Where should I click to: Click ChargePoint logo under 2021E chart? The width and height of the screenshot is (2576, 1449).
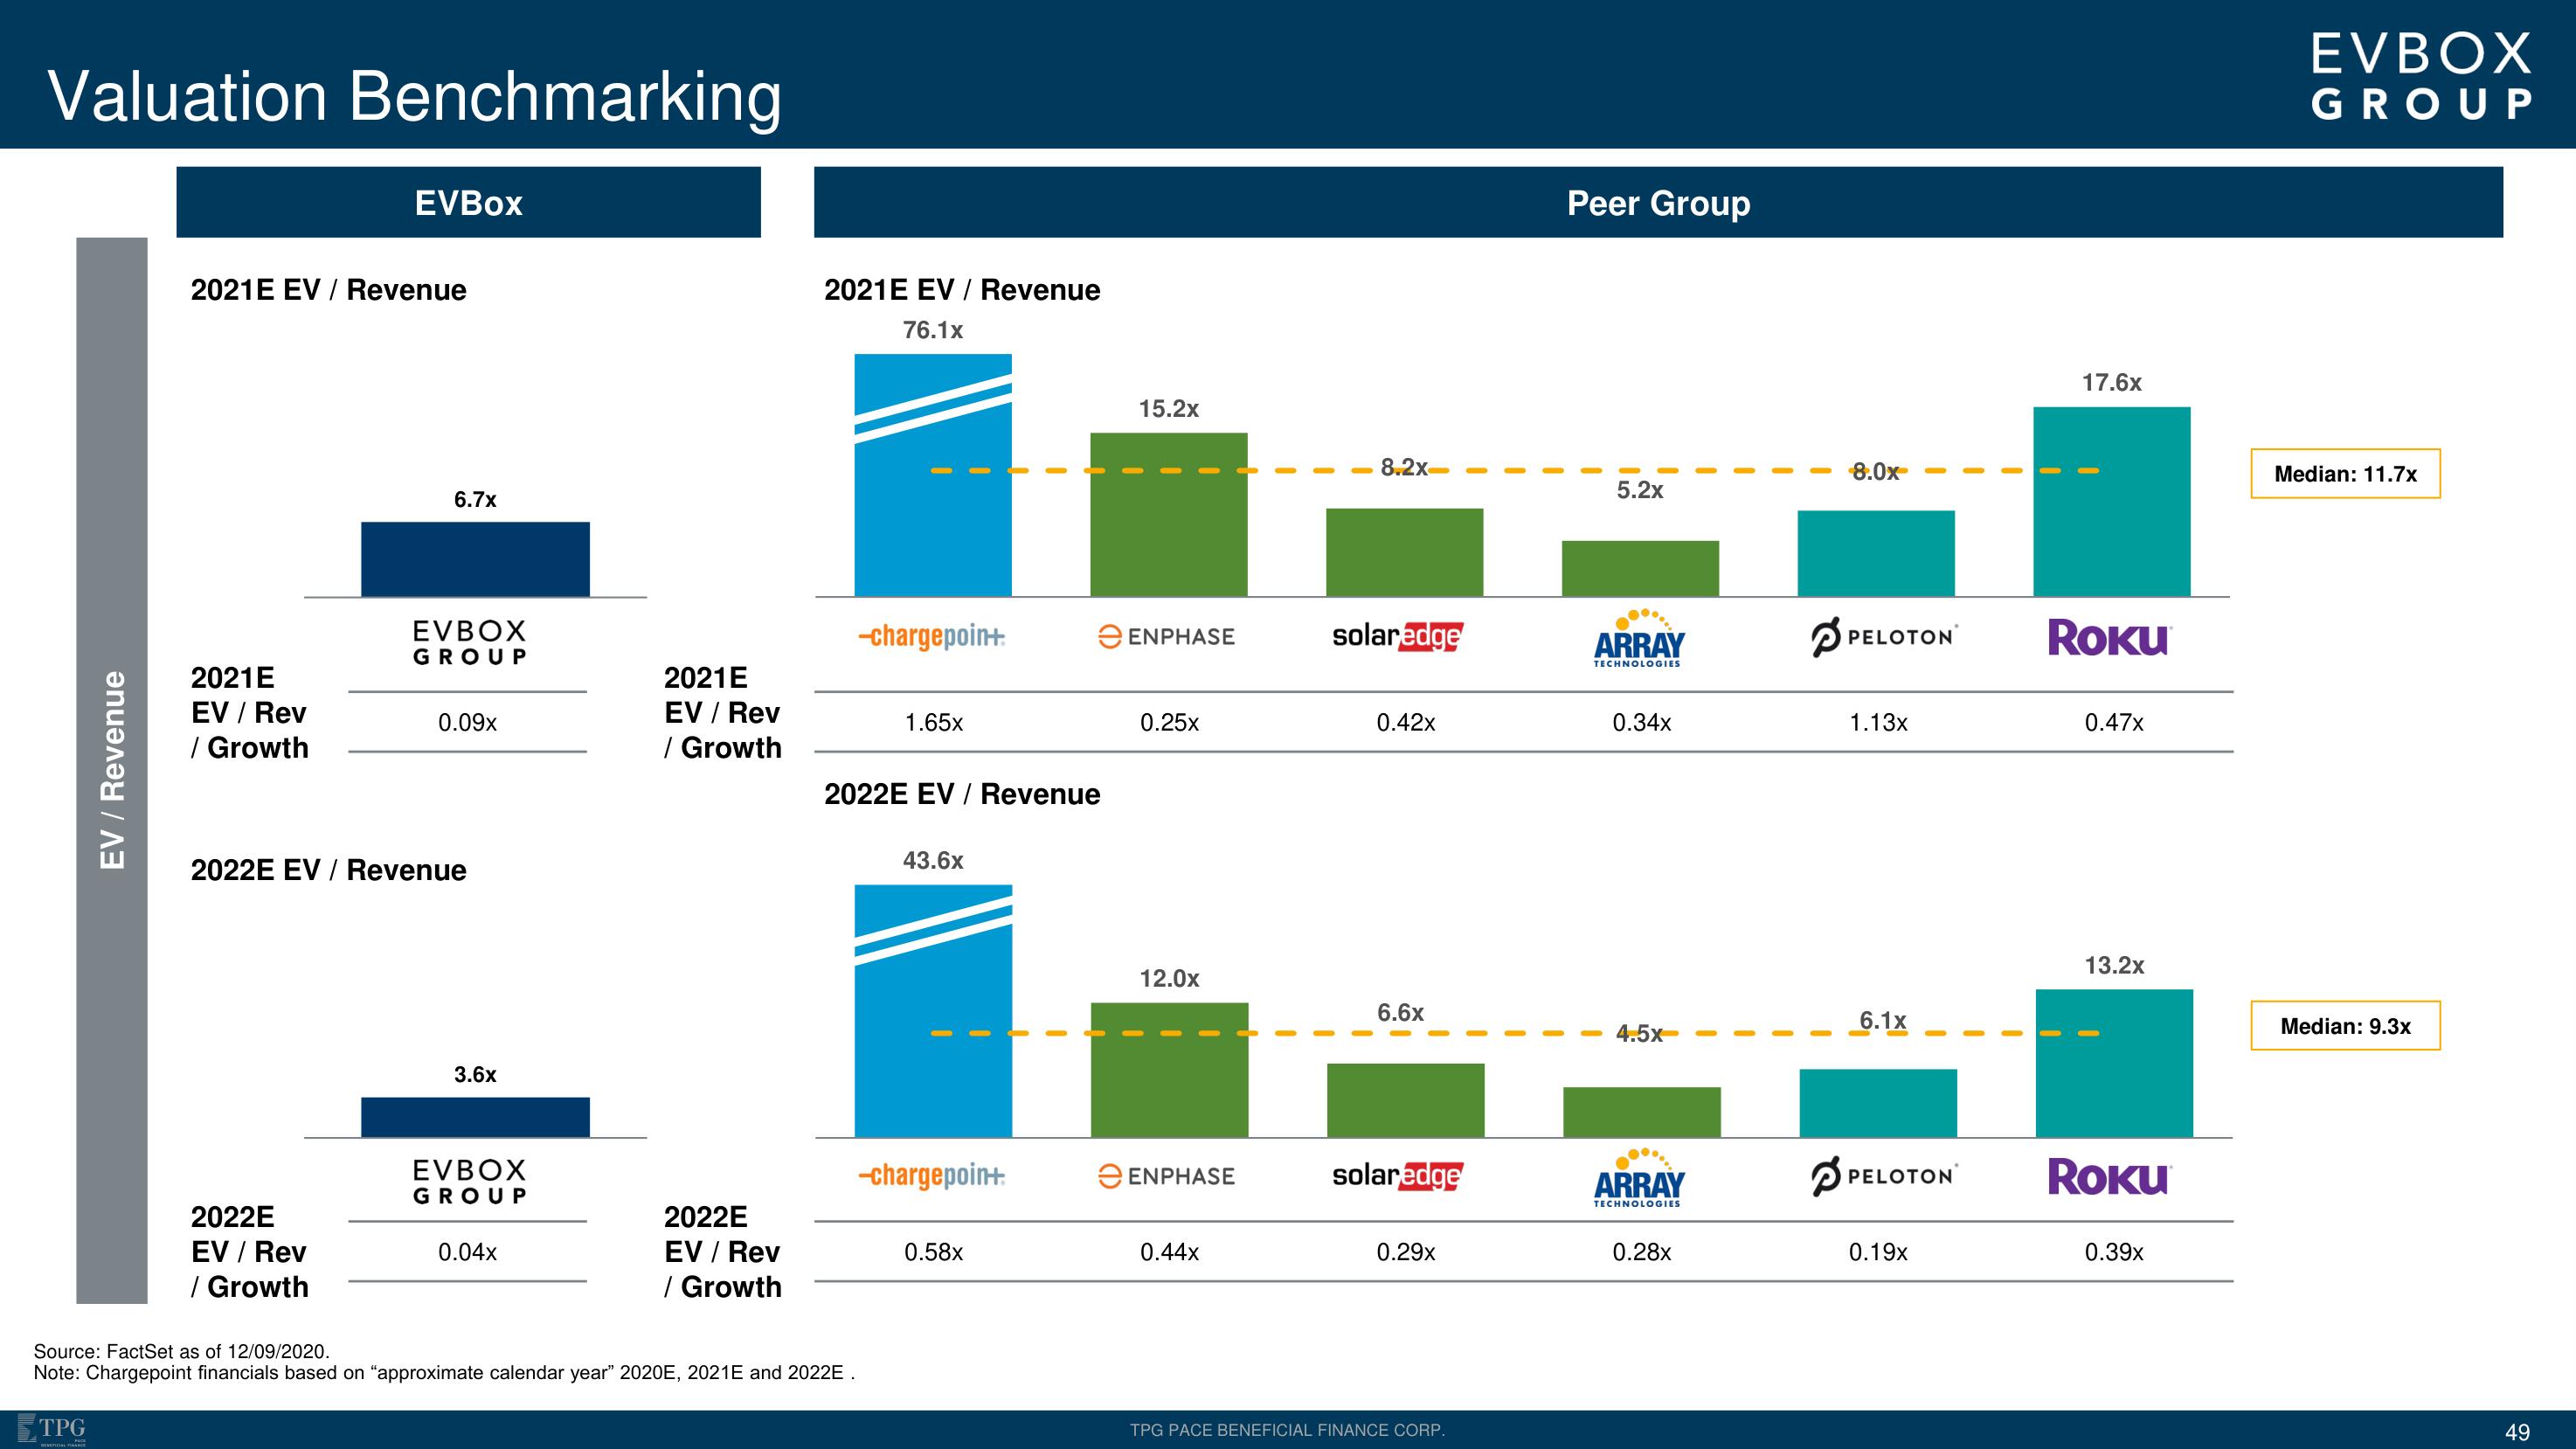pos(932,636)
